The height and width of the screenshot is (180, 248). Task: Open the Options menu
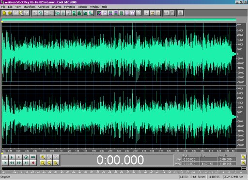click(x=82, y=7)
